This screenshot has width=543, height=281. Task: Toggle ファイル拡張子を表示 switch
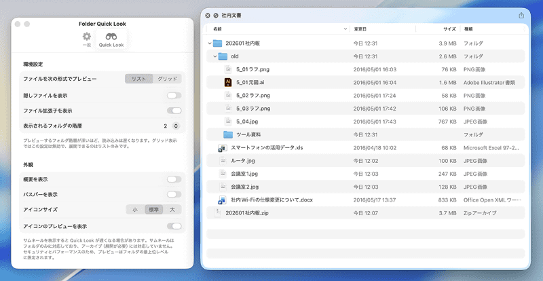click(174, 111)
